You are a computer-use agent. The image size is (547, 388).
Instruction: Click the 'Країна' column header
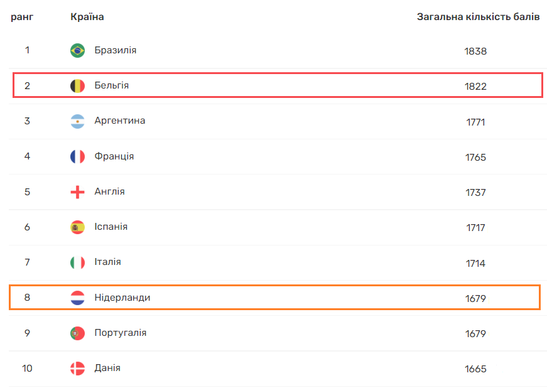click(87, 17)
